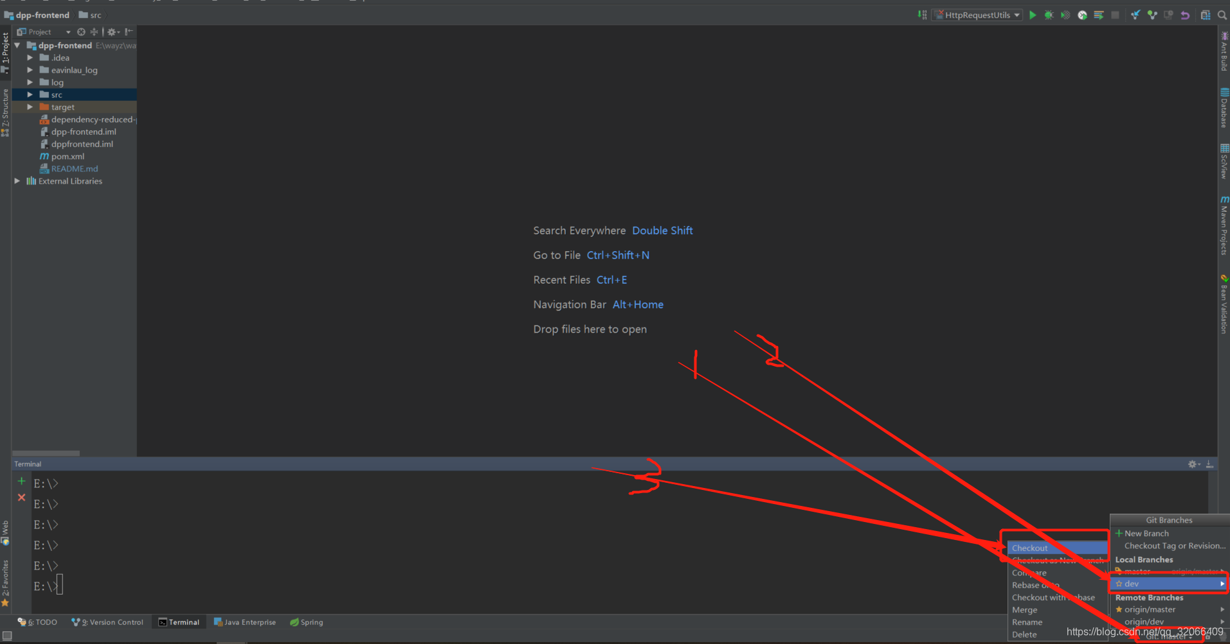This screenshot has height=644, width=1230.
Task: Expand the log folder arrow
Action: coord(30,82)
